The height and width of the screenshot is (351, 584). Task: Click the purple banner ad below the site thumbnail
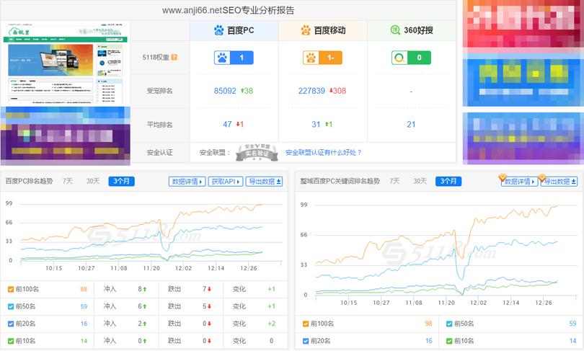click(x=66, y=135)
